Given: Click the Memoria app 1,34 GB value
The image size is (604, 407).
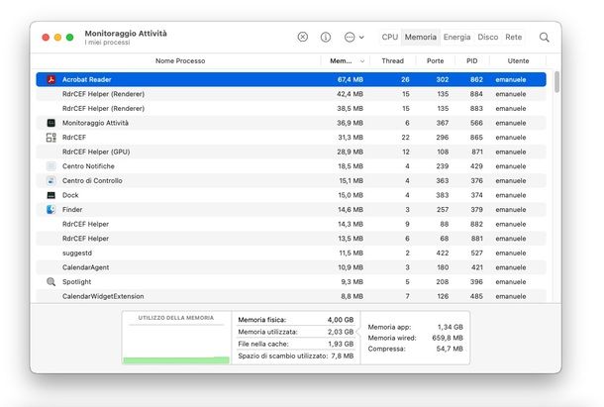Looking at the screenshot, I should (x=450, y=327).
